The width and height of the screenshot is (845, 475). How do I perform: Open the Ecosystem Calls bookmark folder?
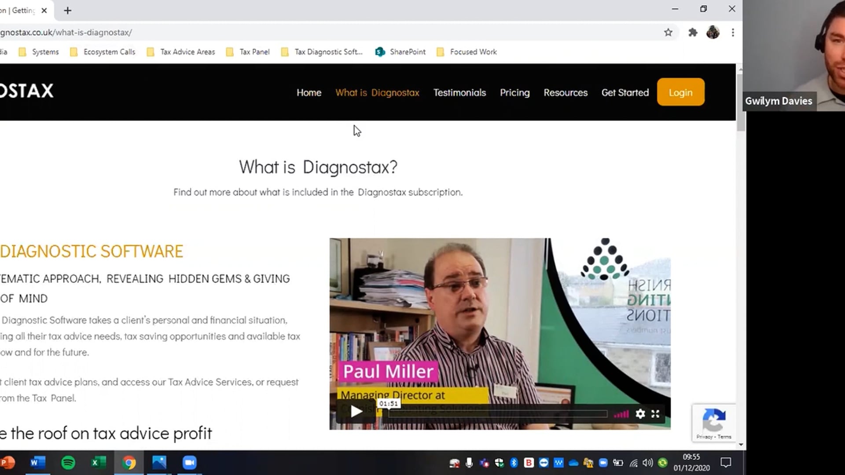pyautogui.click(x=103, y=52)
